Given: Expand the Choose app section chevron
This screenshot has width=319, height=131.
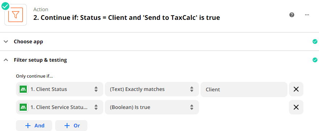Looking at the screenshot, I should [x=6, y=42].
